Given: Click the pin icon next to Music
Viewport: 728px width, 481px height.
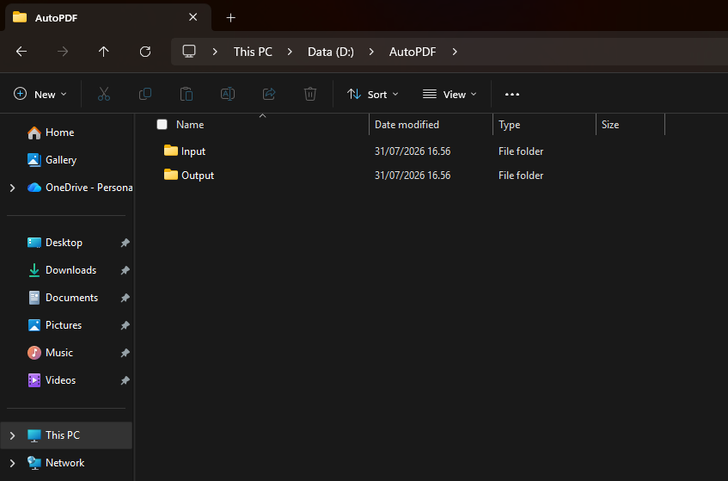Looking at the screenshot, I should 125,353.
